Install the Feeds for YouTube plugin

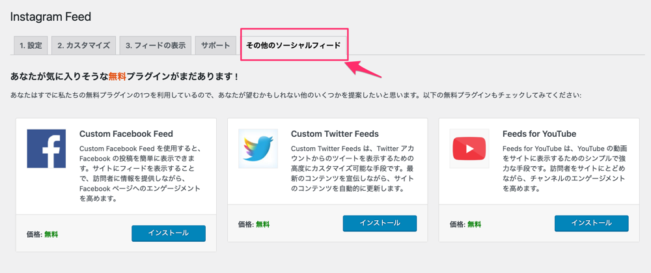[x=591, y=223]
